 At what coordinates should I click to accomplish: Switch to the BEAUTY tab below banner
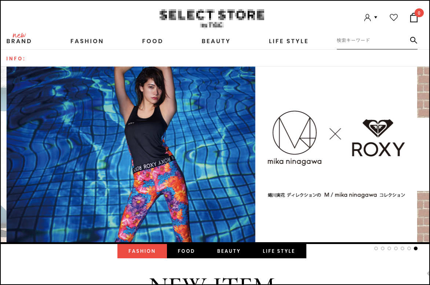229,251
